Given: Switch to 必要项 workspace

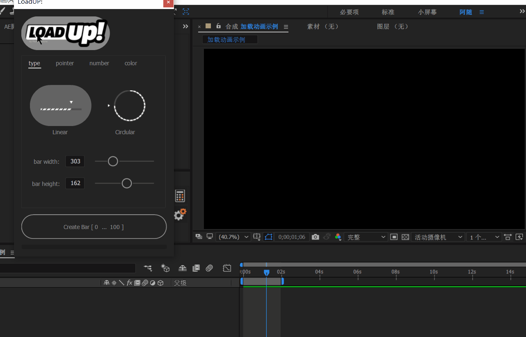Looking at the screenshot, I should tap(350, 12).
